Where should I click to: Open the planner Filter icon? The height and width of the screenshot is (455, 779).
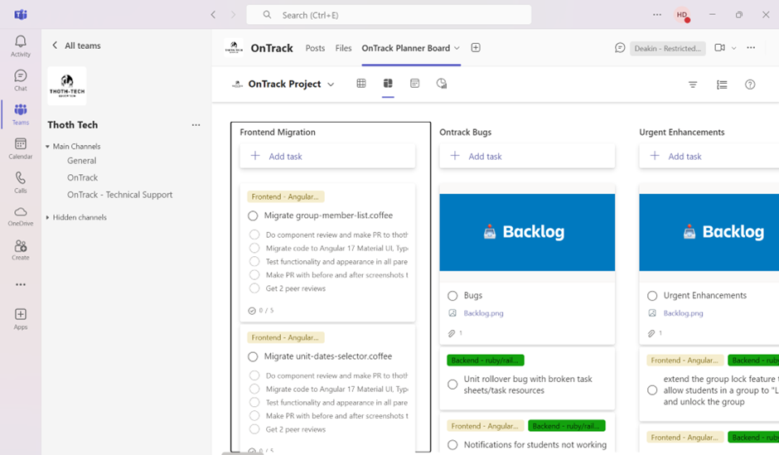(693, 85)
